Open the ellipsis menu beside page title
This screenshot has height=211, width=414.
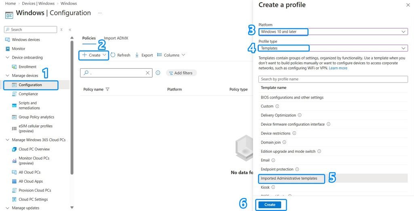(100, 13)
